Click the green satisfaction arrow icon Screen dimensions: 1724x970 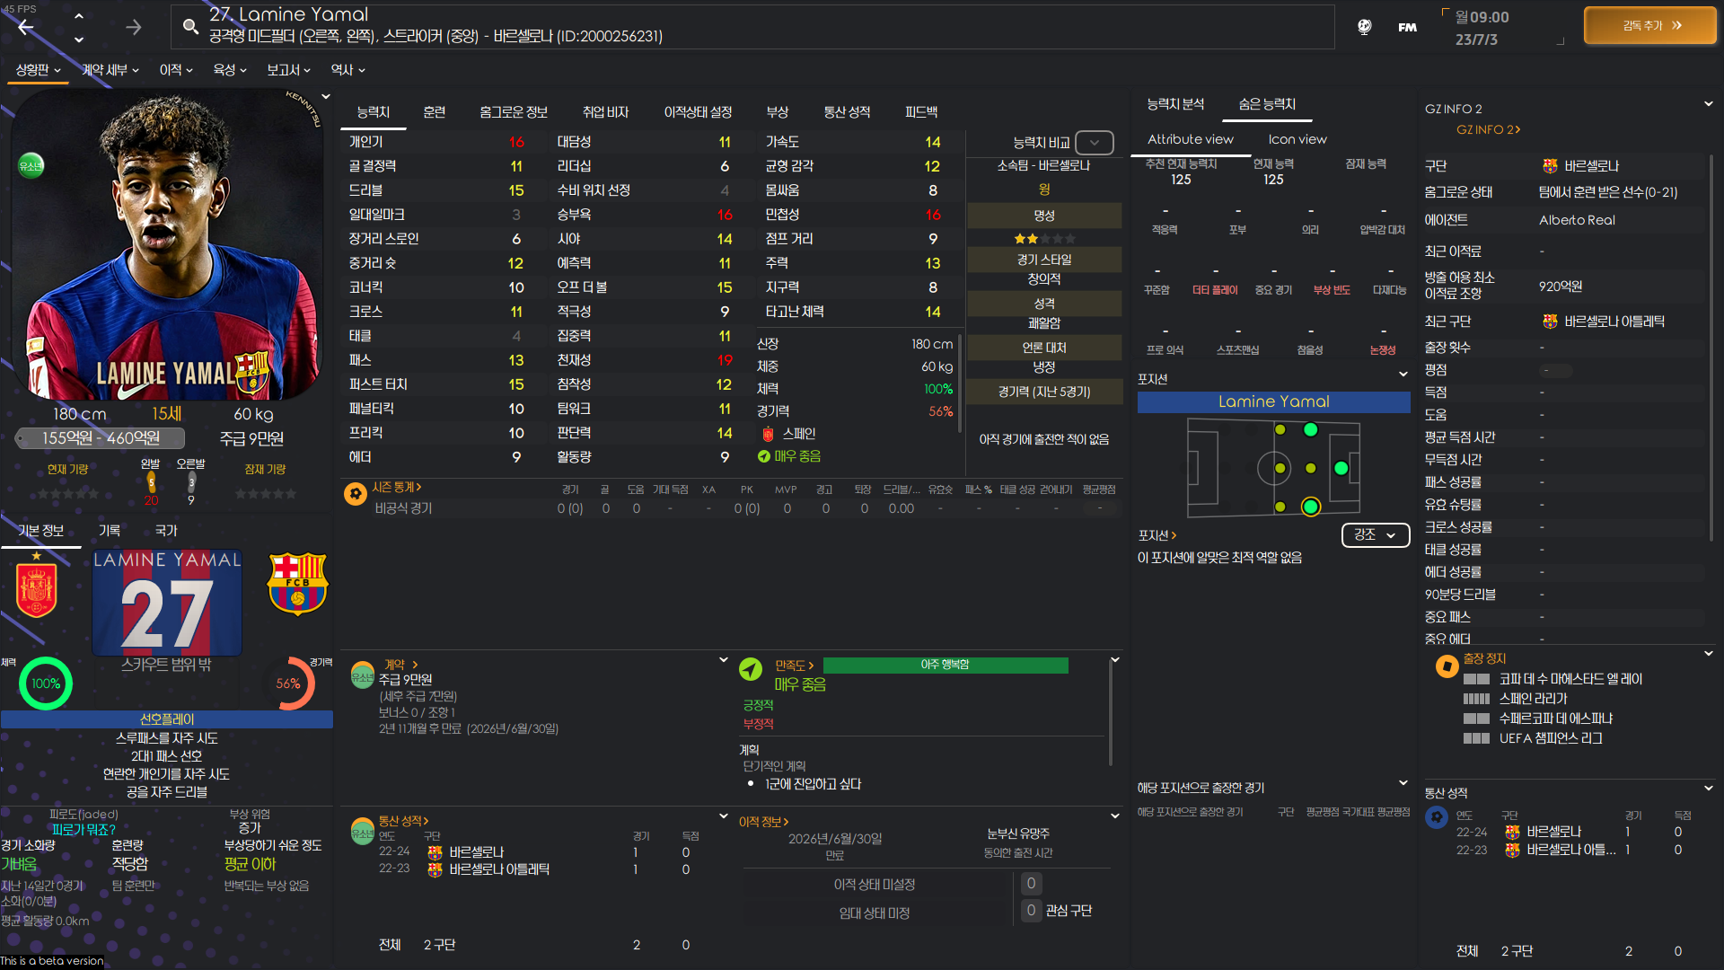click(750, 669)
